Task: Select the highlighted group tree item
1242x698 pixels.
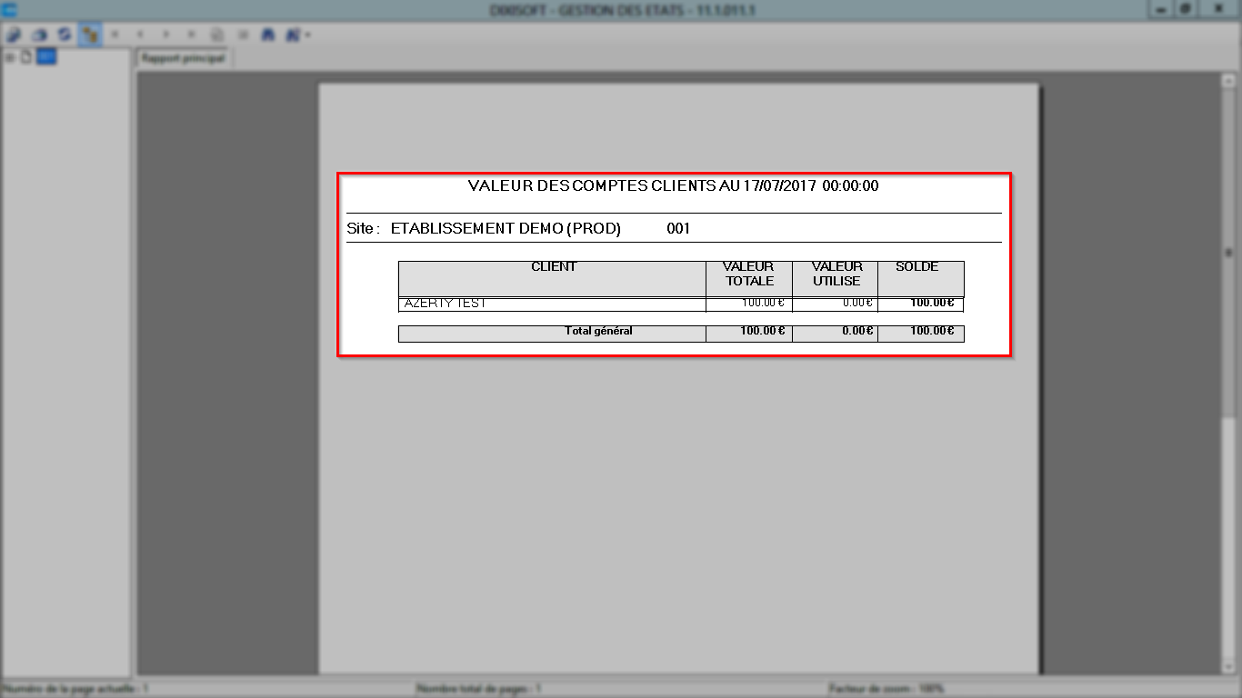Action: click(46, 57)
